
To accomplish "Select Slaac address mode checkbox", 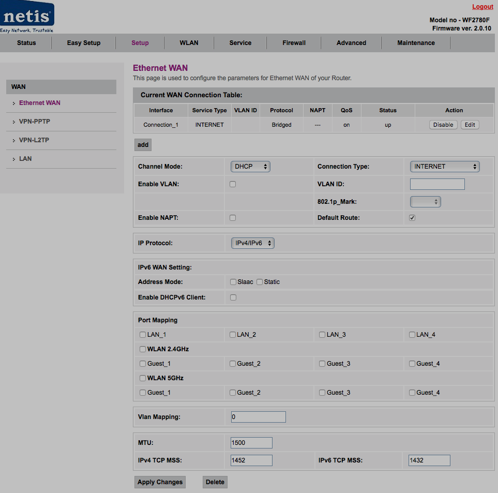I will [233, 282].
